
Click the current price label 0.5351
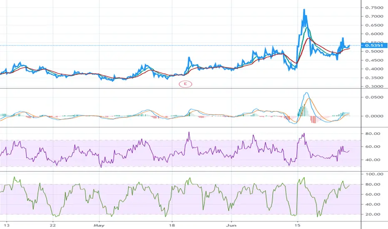374,45
